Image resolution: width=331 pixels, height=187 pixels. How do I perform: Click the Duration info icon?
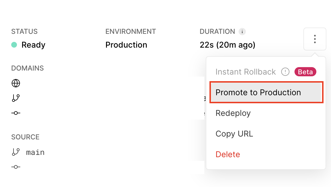point(242,32)
